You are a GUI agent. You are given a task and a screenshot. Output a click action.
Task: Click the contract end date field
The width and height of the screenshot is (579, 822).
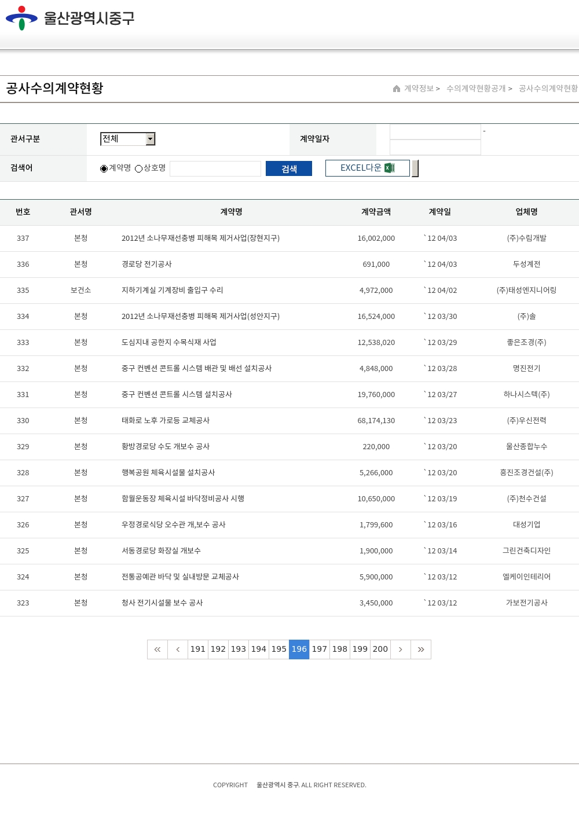tap(435, 148)
